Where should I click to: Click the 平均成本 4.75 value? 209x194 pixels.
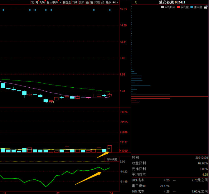pyautogui.click(x=205, y=175)
